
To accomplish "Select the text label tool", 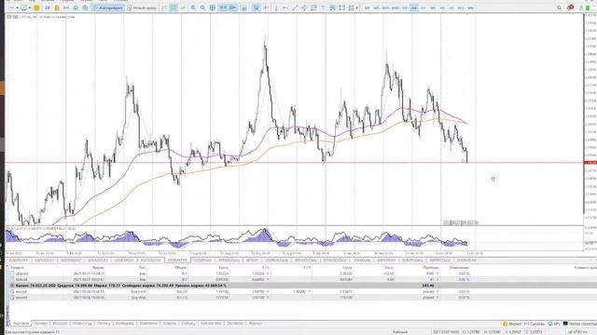I will tap(323, 8).
